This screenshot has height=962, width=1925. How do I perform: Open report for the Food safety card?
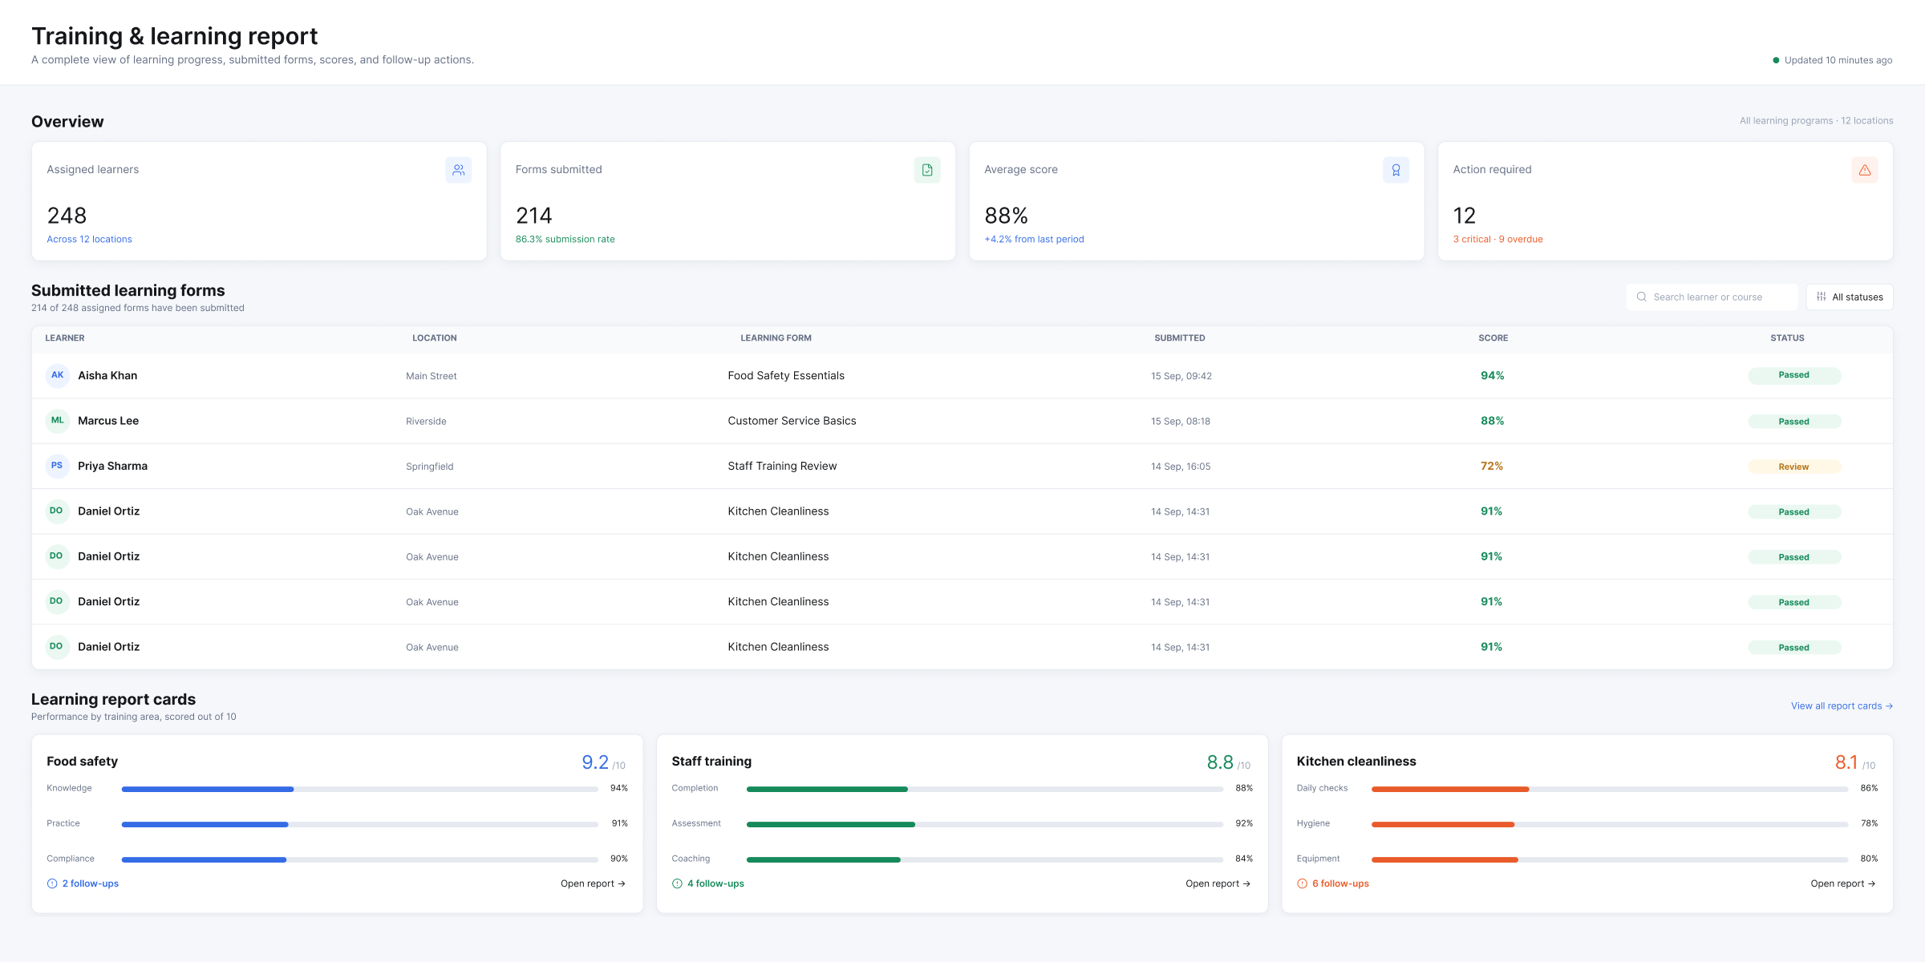(x=593, y=883)
